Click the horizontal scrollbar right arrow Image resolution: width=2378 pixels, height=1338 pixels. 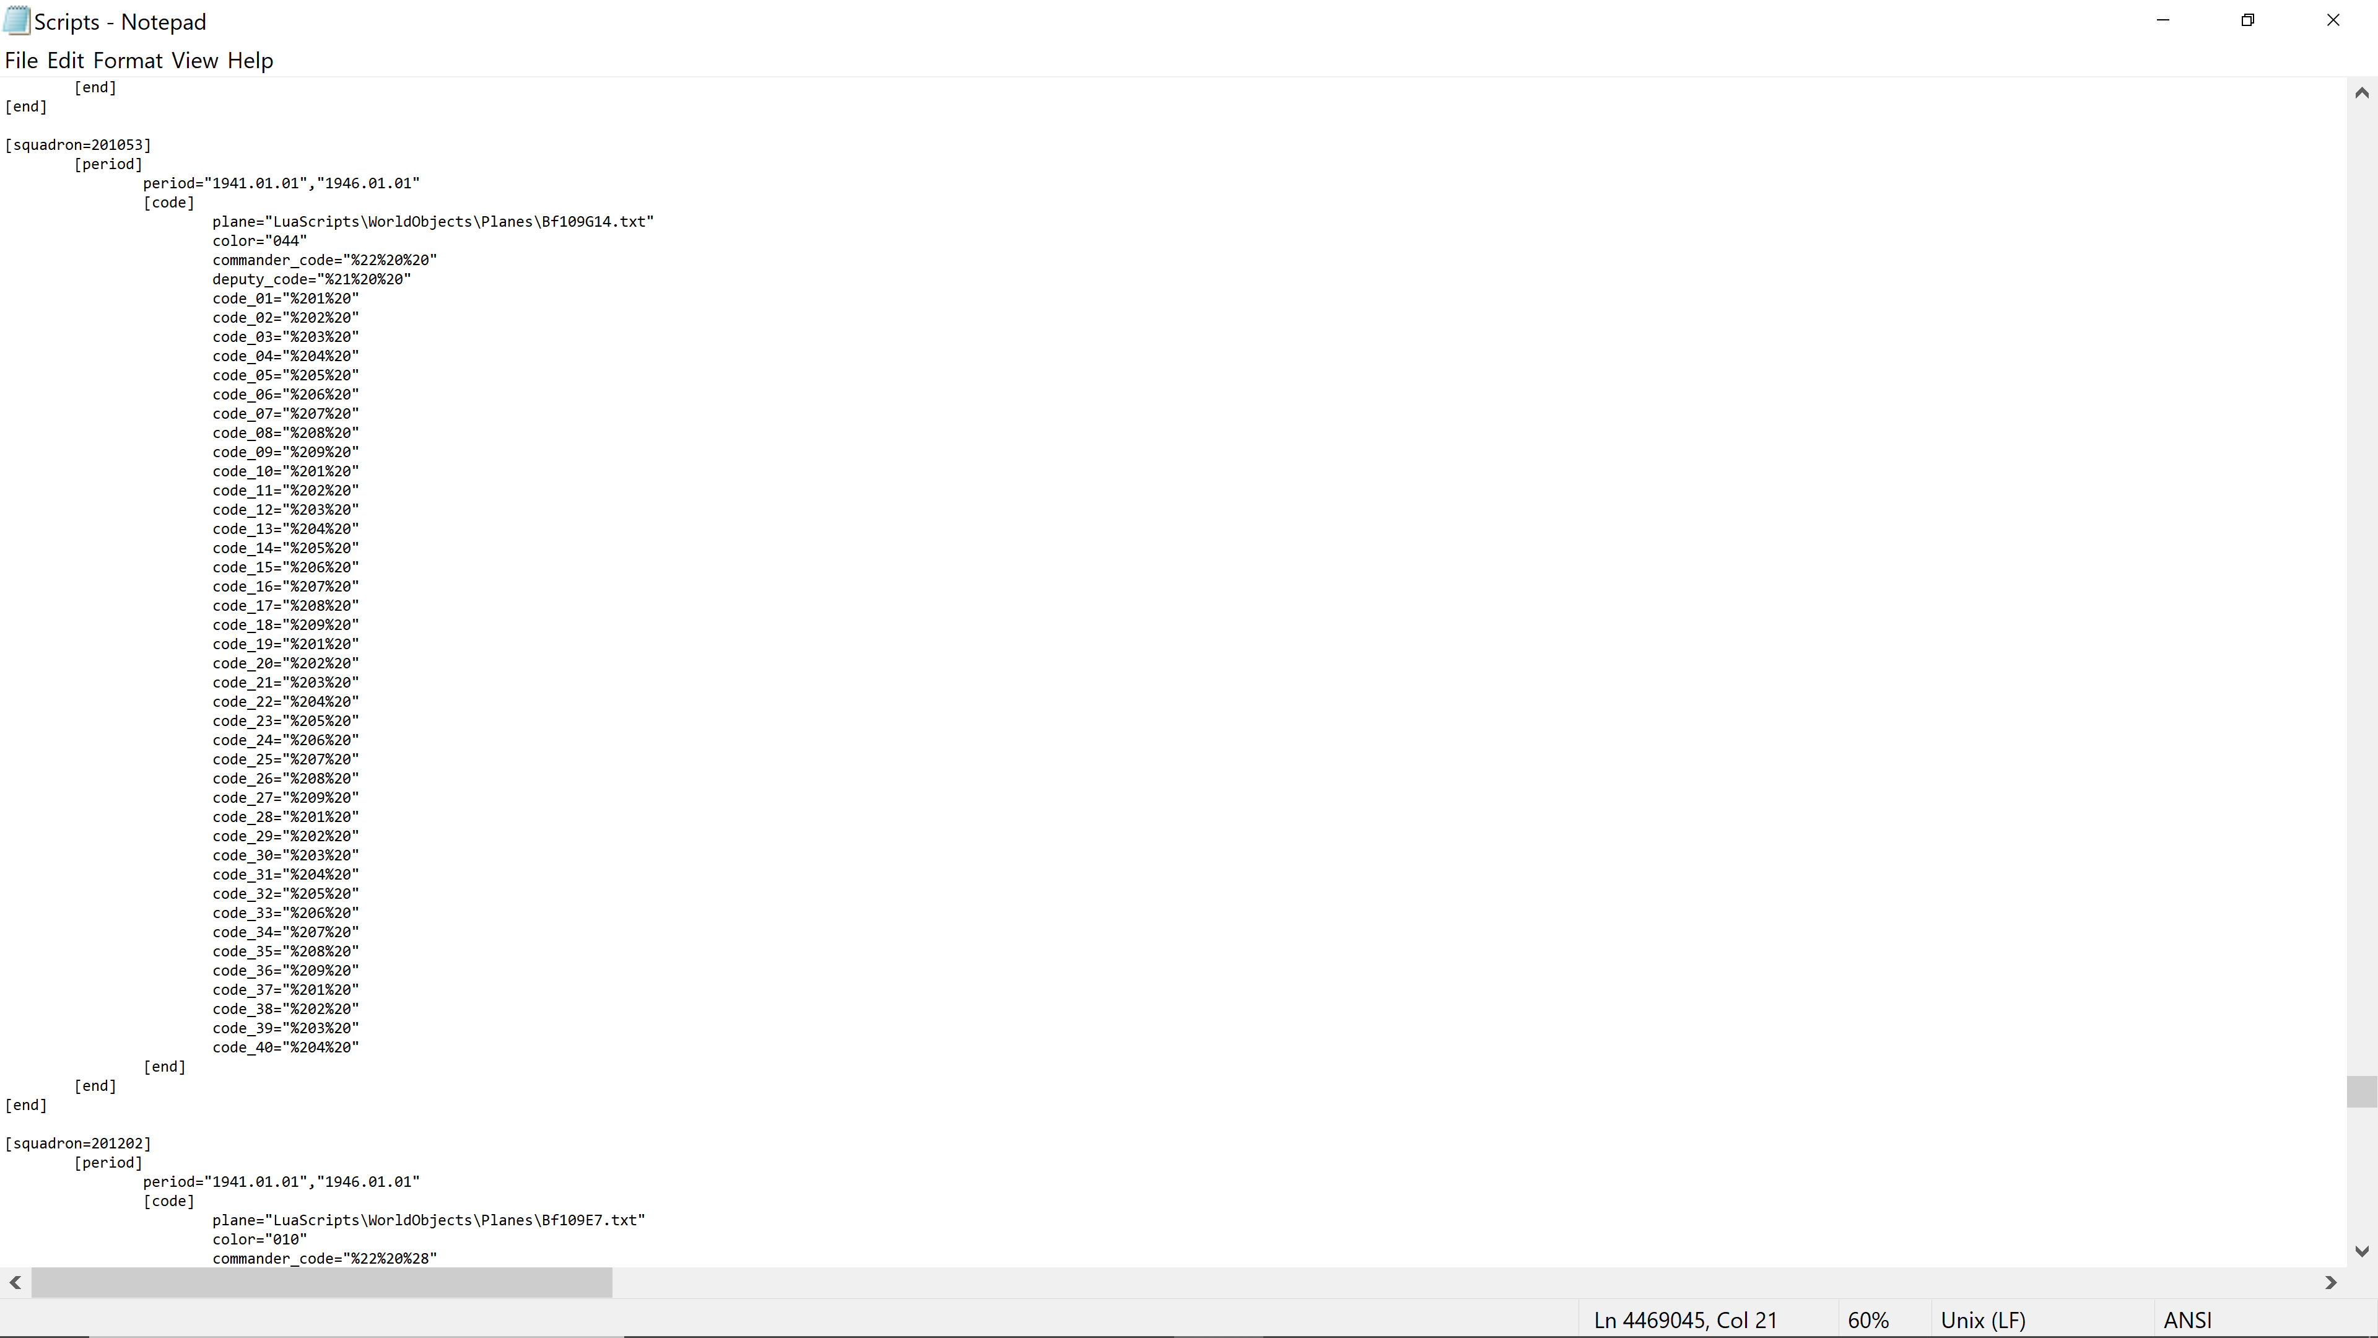coord(2331,1283)
